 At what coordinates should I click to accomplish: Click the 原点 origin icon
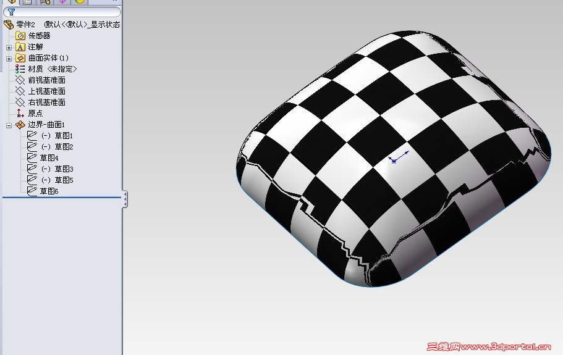[20, 114]
